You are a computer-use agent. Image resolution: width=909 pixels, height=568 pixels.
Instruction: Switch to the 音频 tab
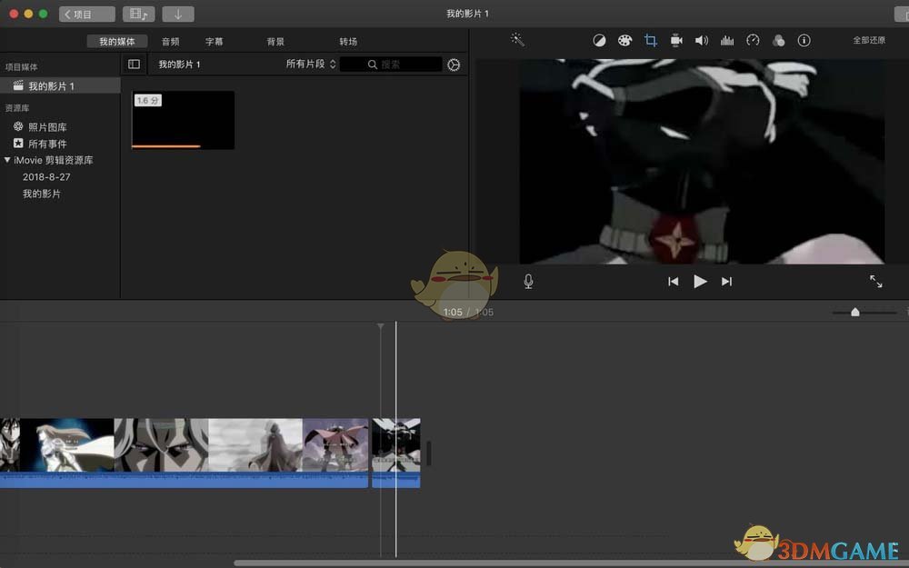pos(171,41)
